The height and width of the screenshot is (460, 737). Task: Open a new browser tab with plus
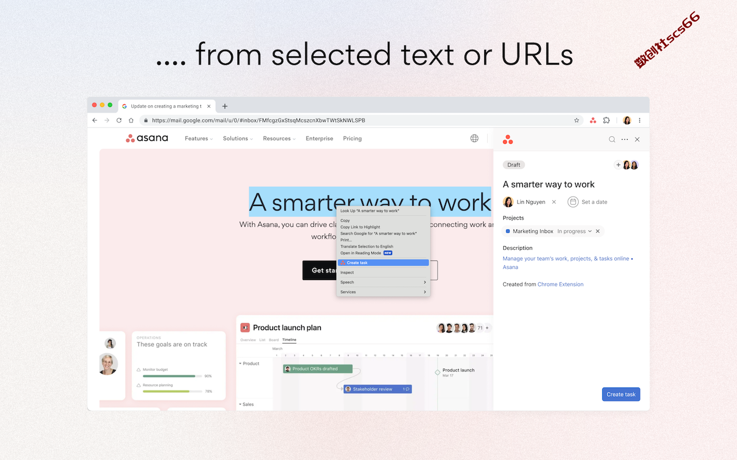(x=225, y=106)
